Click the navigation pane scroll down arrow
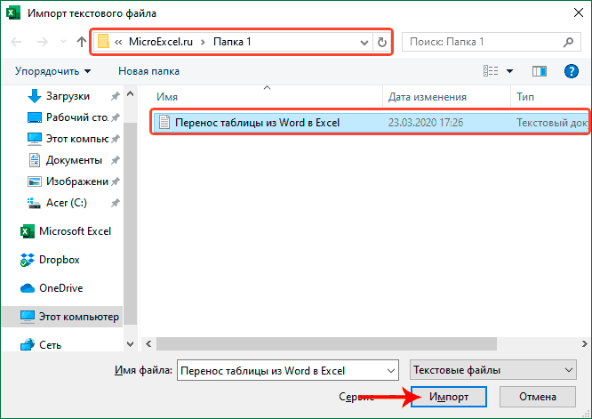This screenshot has height=419, width=592. (x=131, y=344)
